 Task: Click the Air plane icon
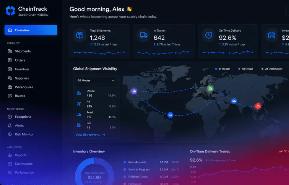point(79,104)
